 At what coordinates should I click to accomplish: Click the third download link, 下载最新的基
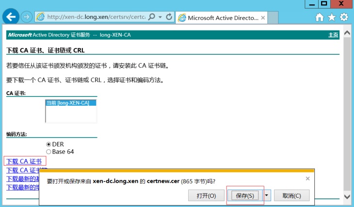point(23,179)
